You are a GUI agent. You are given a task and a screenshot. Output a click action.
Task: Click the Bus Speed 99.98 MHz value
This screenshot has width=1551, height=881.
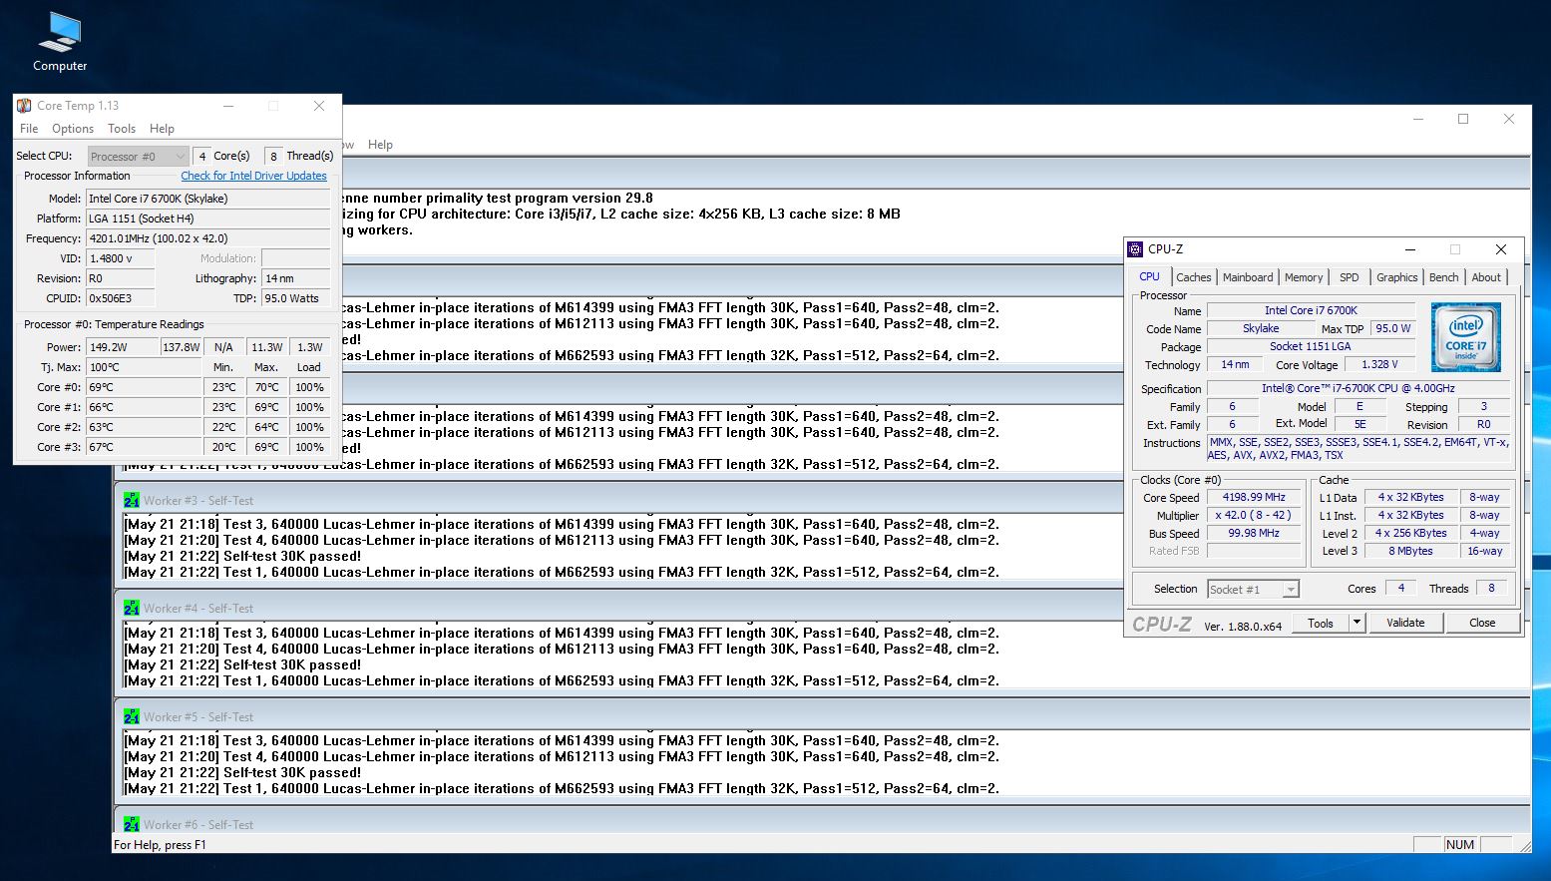point(1254,533)
